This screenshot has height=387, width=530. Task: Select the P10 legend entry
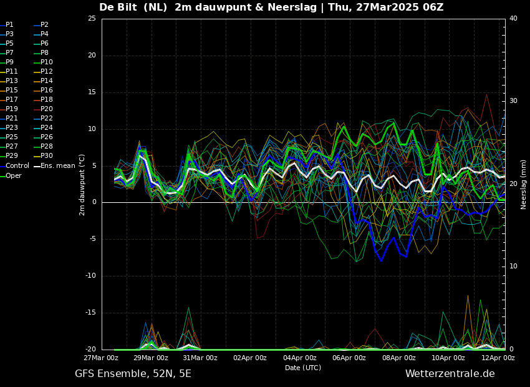point(43,62)
